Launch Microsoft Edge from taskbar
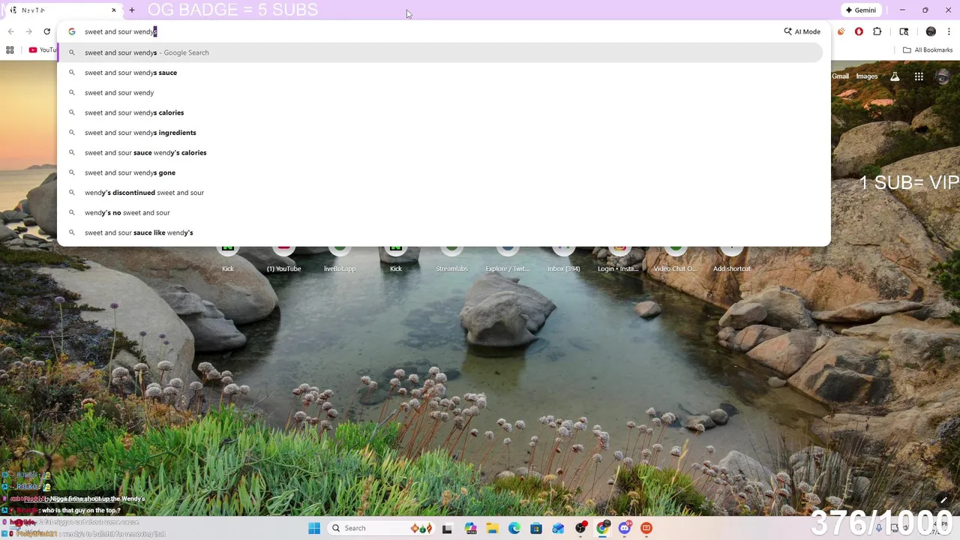960x540 pixels. click(x=514, y=528)
